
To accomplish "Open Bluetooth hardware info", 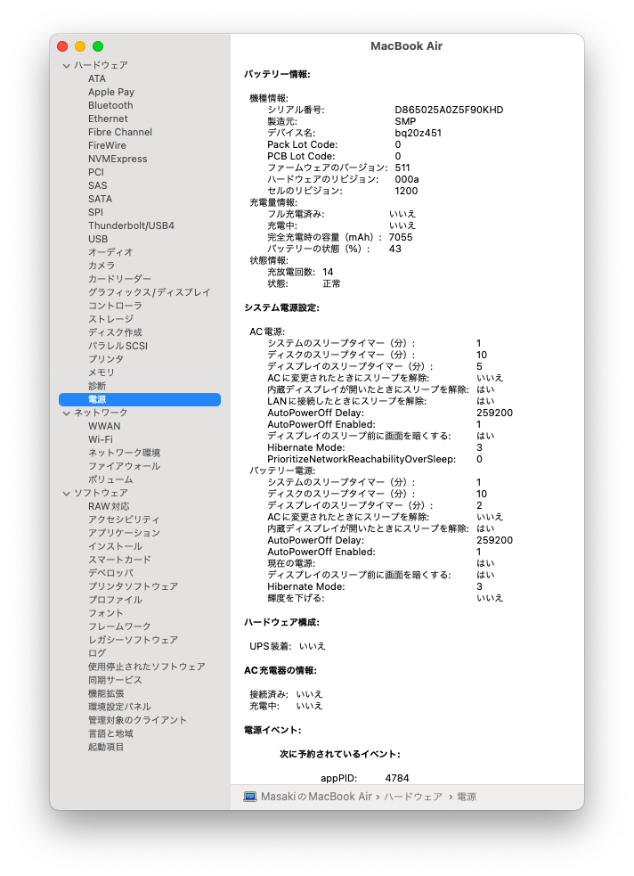I will coord(110,105).
